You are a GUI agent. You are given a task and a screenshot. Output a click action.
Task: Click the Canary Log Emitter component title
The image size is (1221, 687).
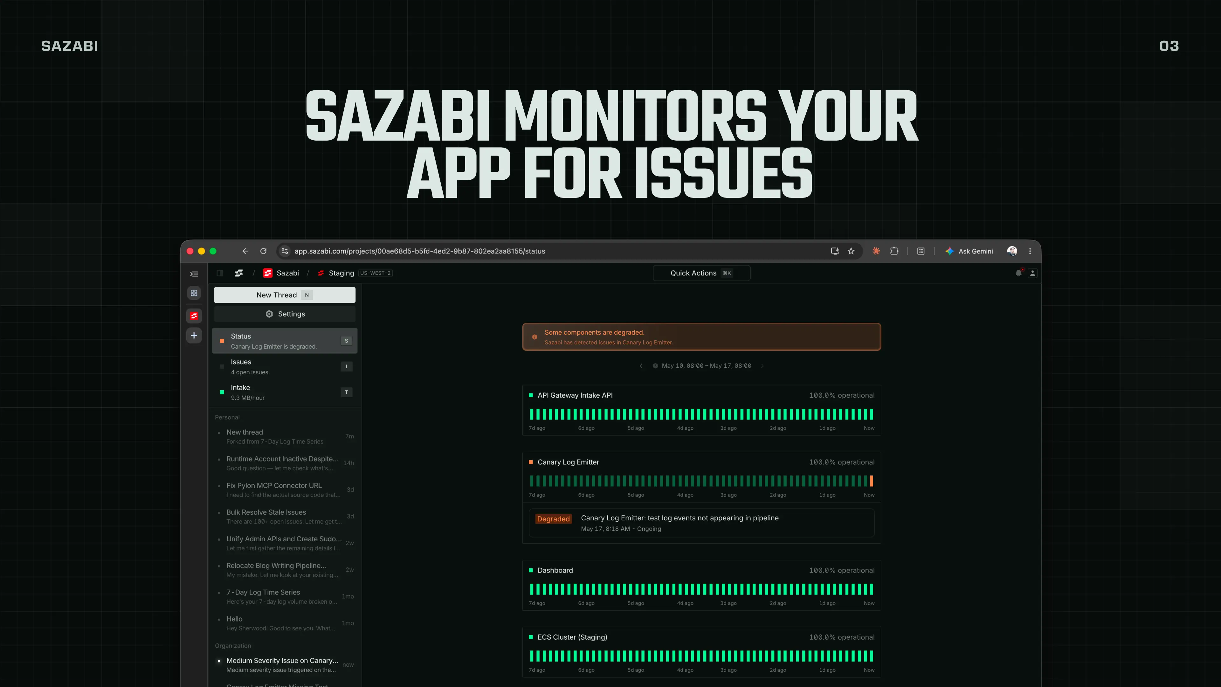pos(568,462)
